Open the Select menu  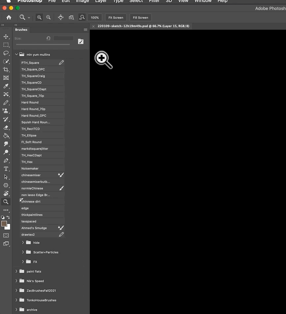click(136, 1)
